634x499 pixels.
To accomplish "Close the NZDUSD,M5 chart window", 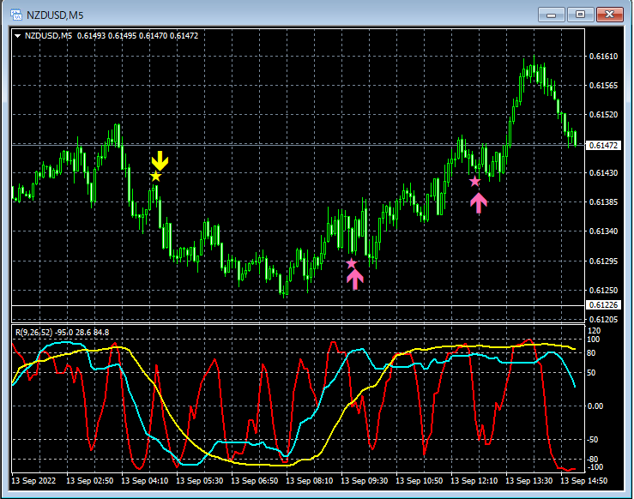I will 609,15.
